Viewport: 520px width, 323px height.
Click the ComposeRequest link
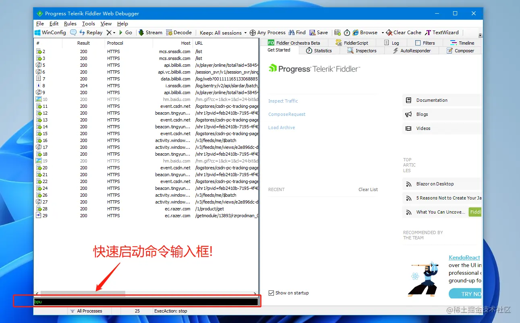287,114
